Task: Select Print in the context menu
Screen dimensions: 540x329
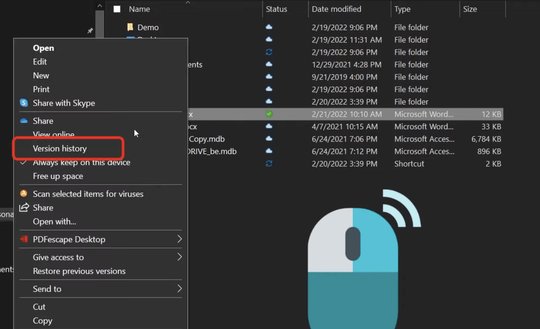Action: point(41,89)
